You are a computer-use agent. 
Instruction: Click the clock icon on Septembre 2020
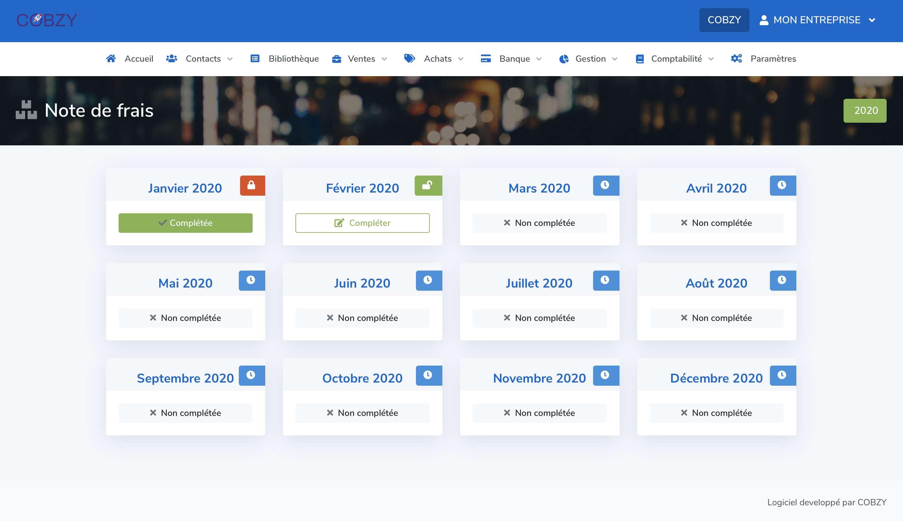click(251, 375)
